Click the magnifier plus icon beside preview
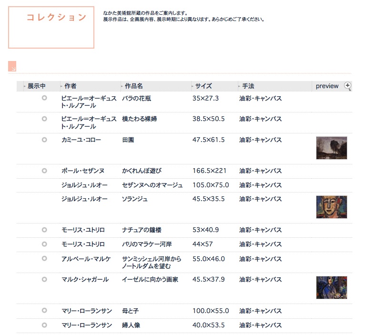Viewport: 366px width, 335px height. 347,86
